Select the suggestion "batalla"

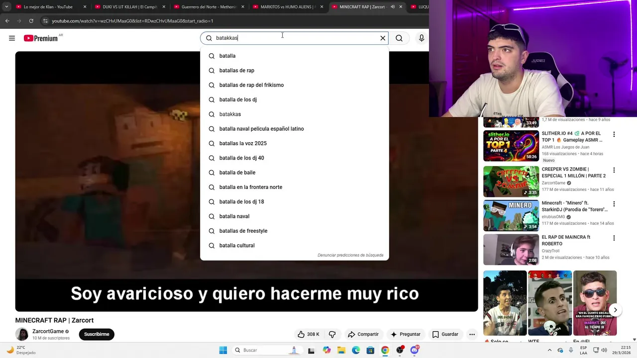pos(294,56)
